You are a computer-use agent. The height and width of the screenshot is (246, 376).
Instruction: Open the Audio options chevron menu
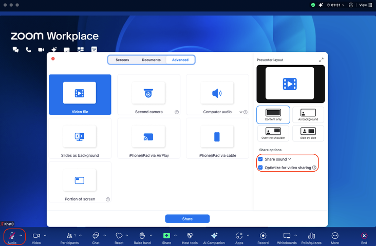21,235
